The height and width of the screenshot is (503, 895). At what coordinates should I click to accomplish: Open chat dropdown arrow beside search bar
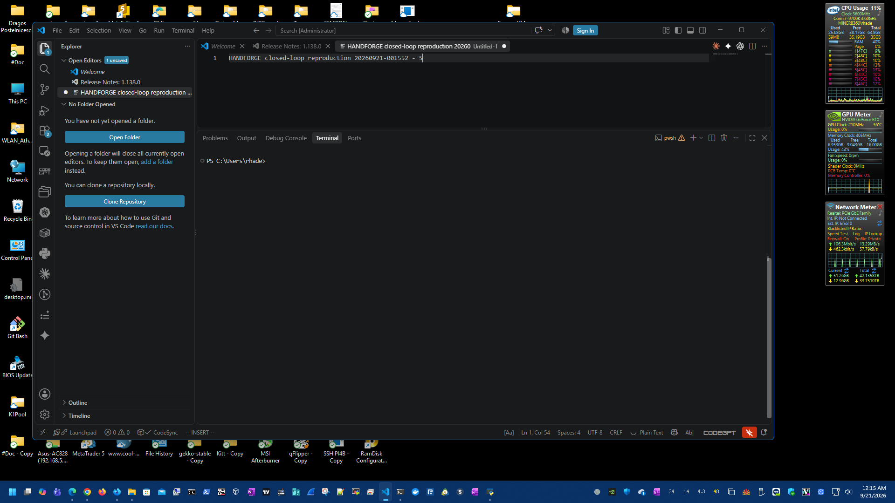point(550,30)
